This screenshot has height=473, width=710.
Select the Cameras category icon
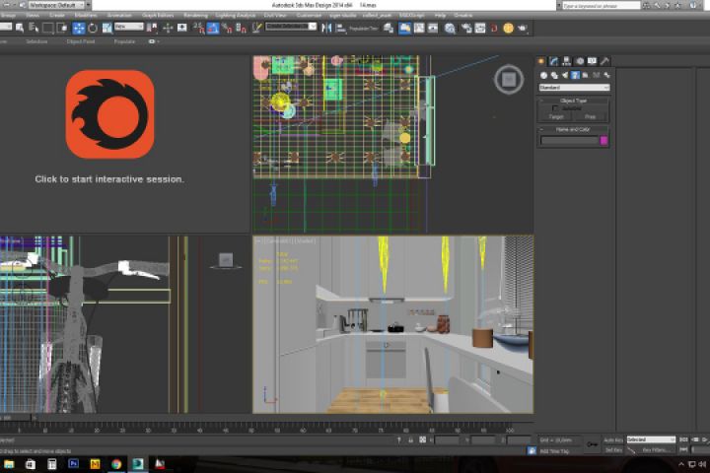(x=573, y=75)
